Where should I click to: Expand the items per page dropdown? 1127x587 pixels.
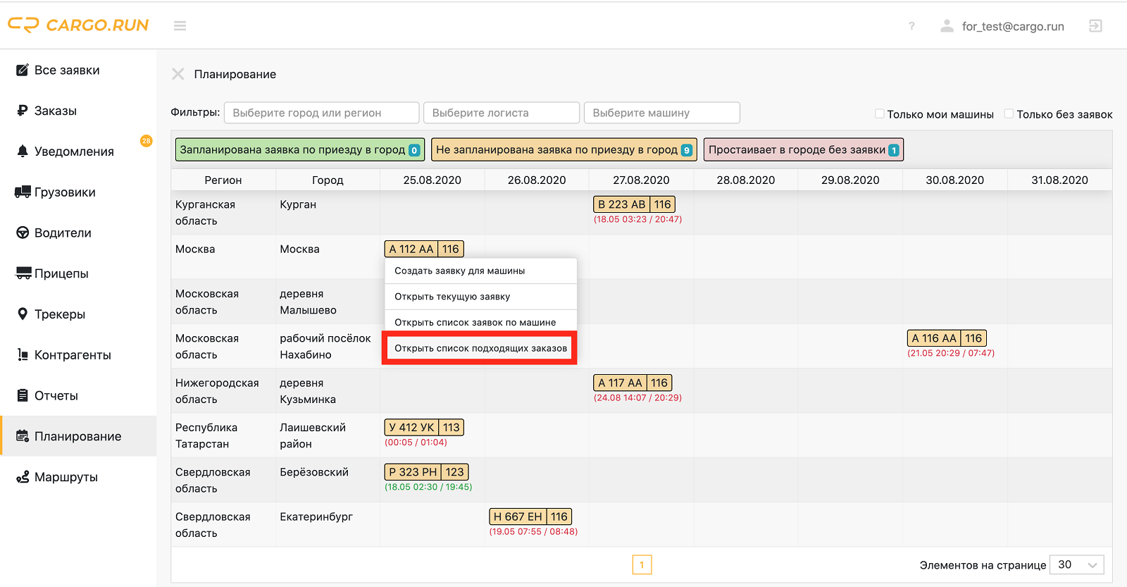coord(1077,564)
